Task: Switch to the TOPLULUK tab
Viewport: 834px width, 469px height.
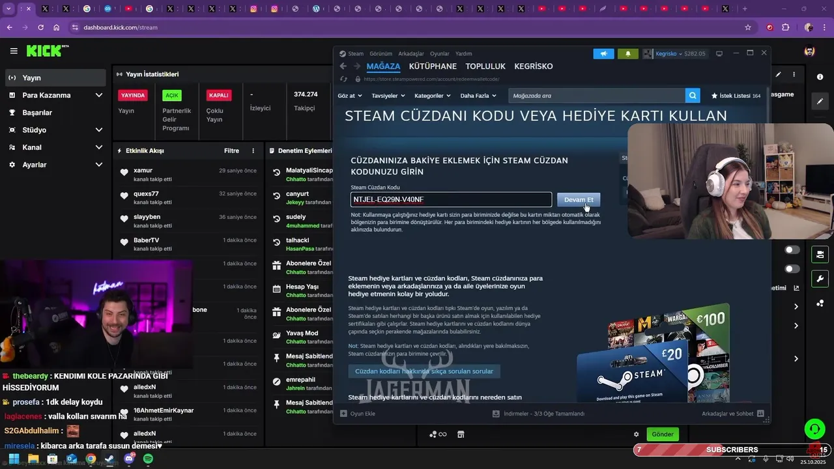Action: [485, 66]
